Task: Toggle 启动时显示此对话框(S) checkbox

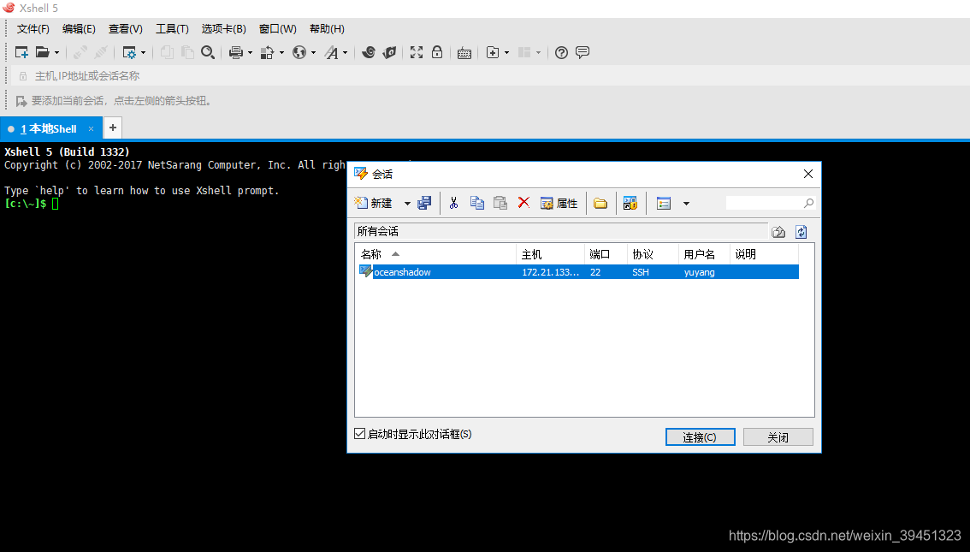Action: [359, 434]
